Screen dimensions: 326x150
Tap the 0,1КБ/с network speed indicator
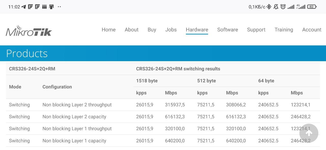click(x=257, y=7)
